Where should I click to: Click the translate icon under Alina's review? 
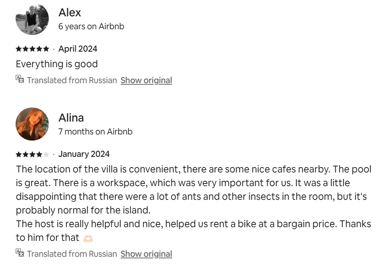(x=20, y=253)
